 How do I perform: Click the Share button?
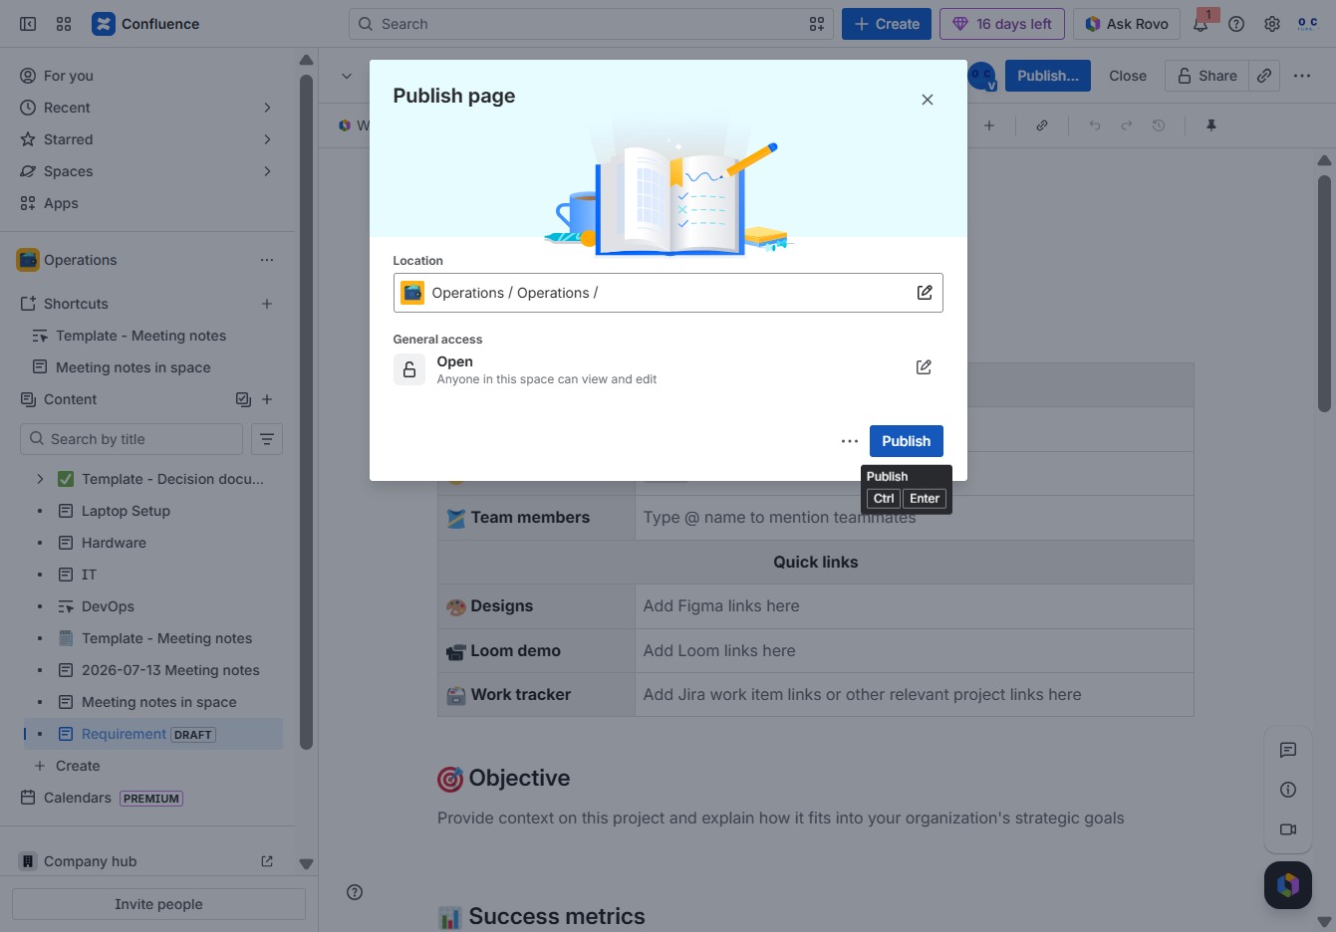(x=1206, y=76)
